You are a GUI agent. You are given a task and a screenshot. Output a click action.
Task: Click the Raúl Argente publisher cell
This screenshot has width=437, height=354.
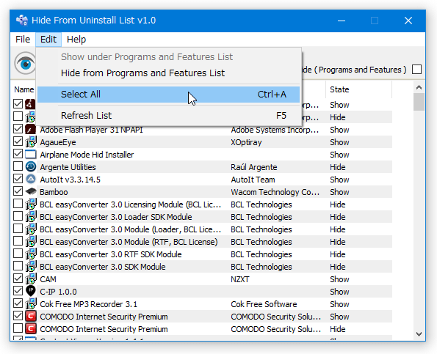coord(254,167)
